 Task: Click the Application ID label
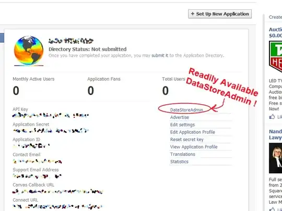26,140
